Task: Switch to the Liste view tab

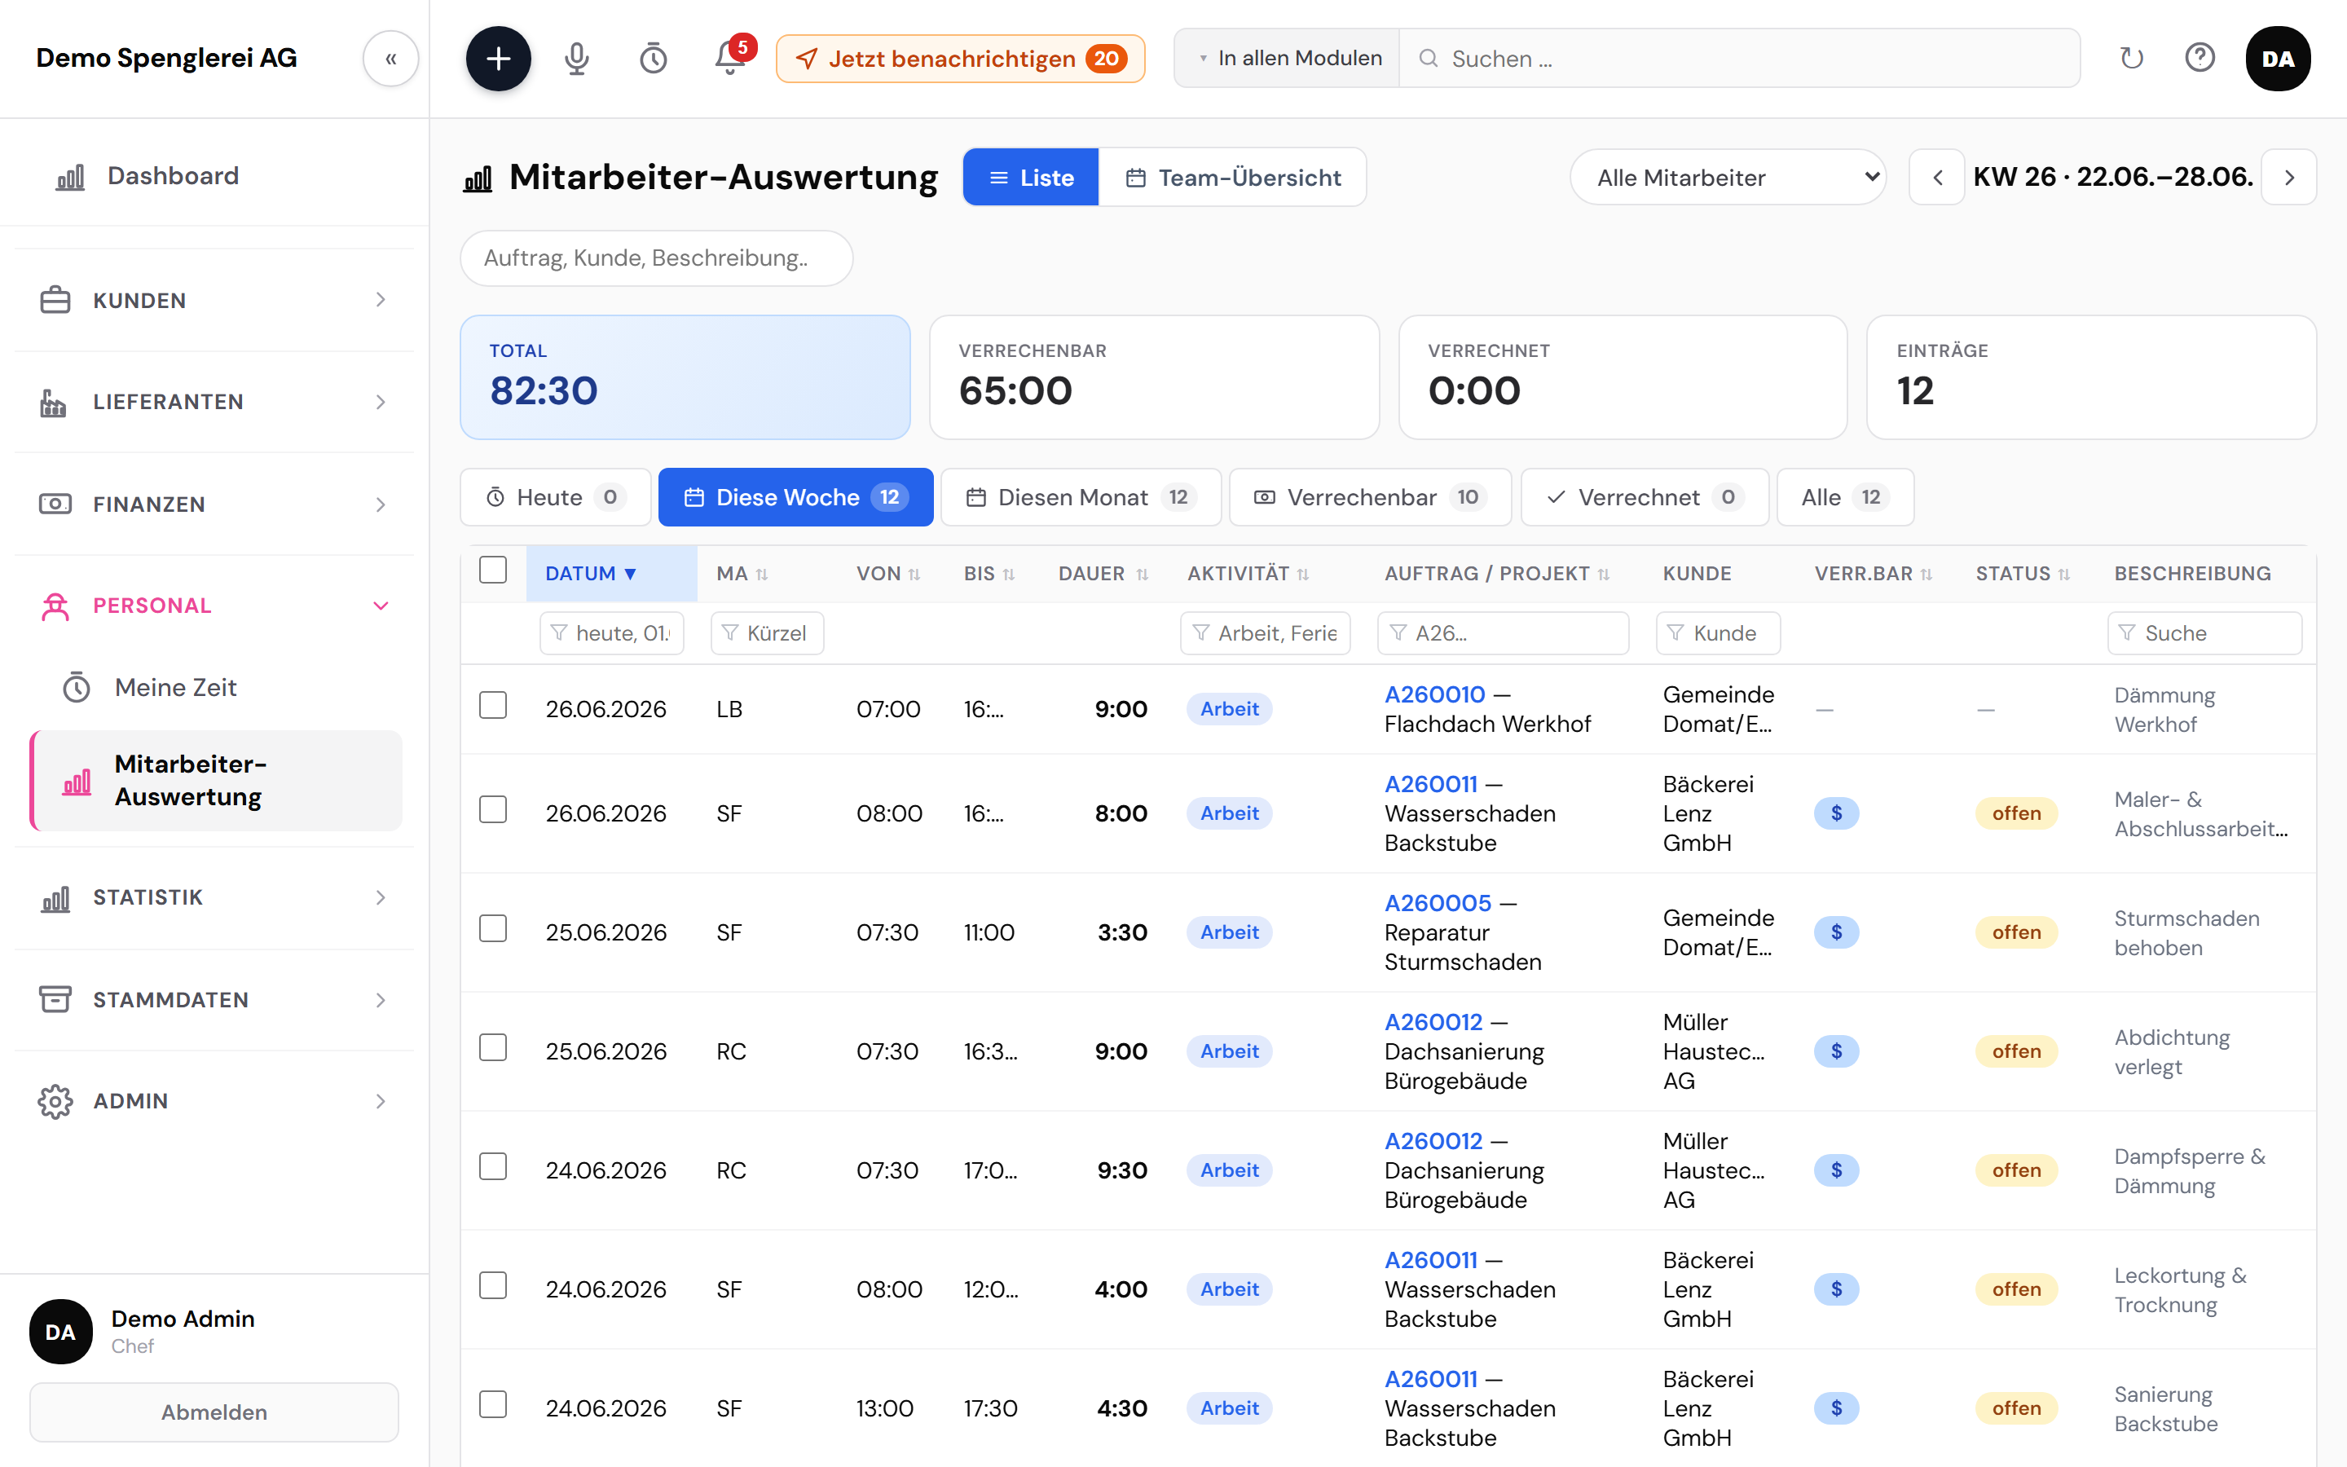Action: tap(1031, 177)
